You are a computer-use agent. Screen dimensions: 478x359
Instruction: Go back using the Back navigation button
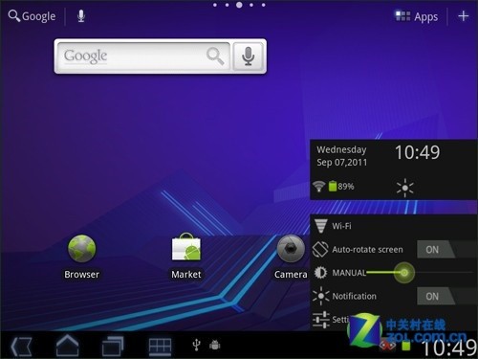tap(21, 347)
